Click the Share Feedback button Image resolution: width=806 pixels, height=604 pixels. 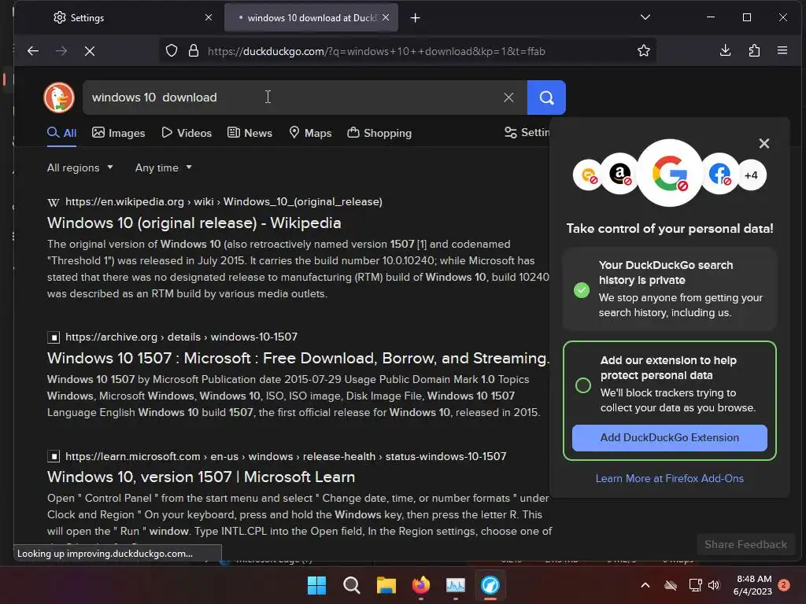tap(745, 544)
